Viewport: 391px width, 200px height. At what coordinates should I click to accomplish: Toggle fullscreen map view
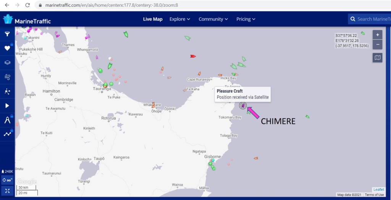[x=7, y=190]
